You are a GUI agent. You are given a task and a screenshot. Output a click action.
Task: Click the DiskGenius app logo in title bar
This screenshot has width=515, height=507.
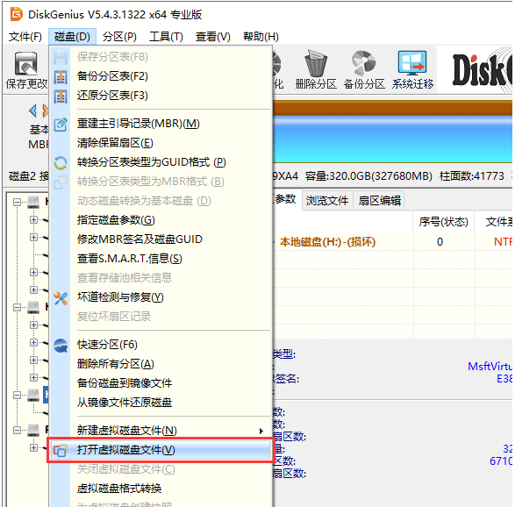17,14
